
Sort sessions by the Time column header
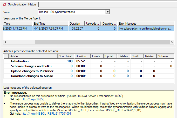[x=18, y=24]
